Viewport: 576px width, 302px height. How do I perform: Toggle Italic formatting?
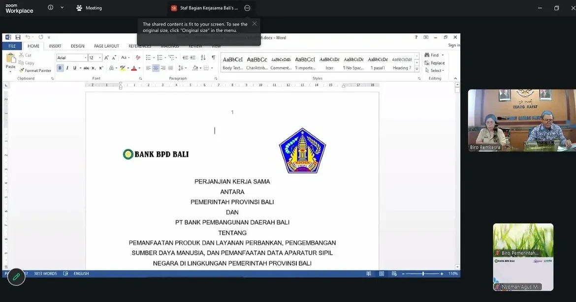click(x=67, y=68)
